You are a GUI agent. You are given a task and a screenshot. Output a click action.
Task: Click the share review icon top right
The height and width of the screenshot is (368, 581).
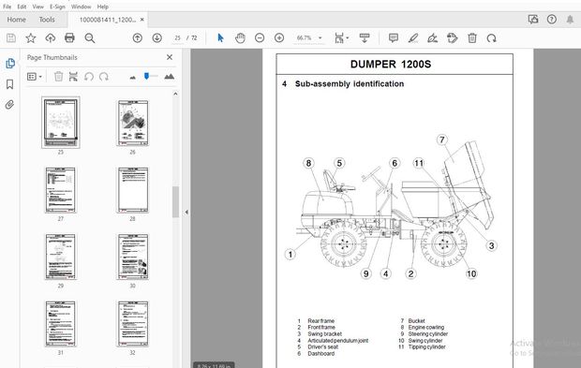tap(533, 20)
